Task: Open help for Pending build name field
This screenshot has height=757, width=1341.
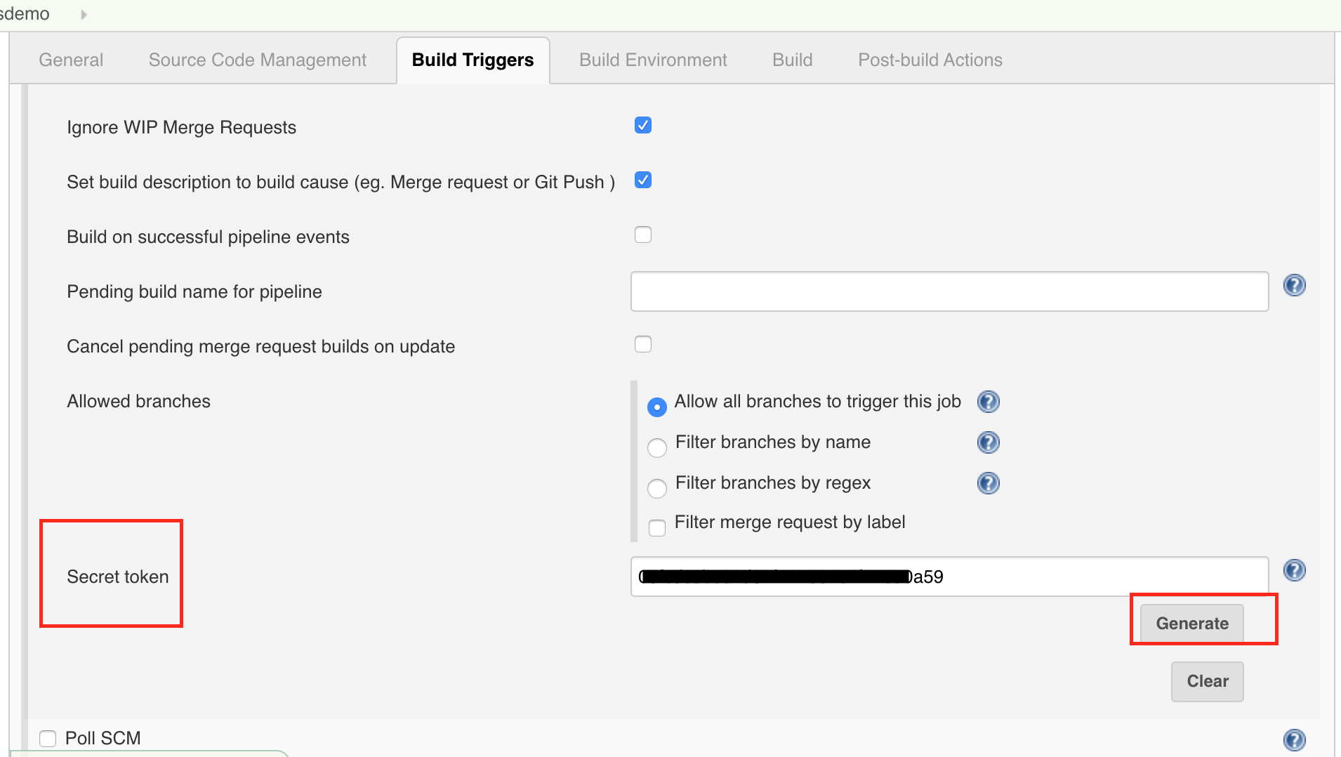Action: pos(1294,285)
